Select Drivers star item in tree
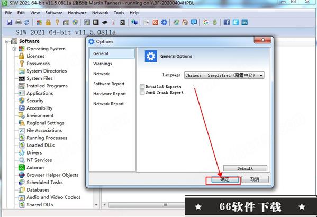This screenshot has width=317, height=217. click(x=34, y=152)
